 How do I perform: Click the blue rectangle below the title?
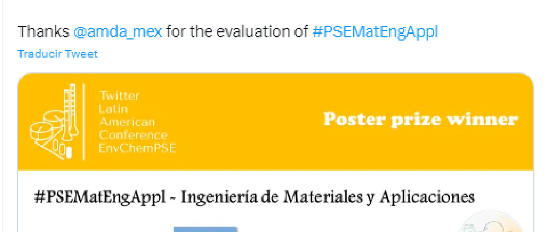[206, 229]
